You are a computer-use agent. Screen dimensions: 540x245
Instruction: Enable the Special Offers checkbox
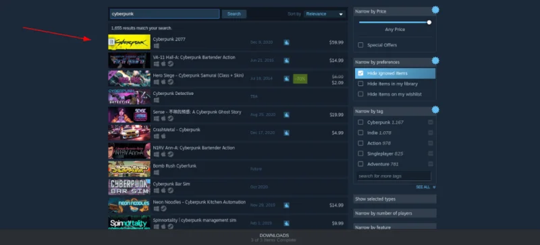360,45
